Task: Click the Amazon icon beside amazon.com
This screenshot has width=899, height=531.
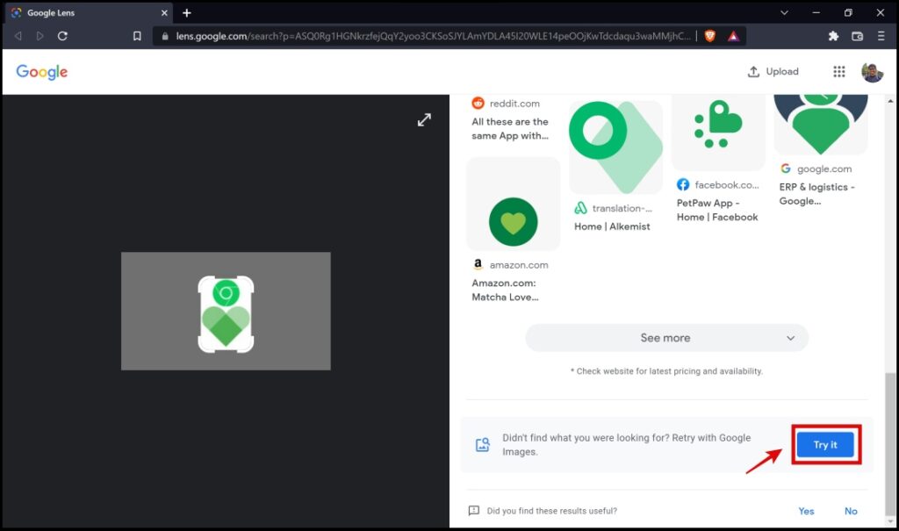Action: 478,264
